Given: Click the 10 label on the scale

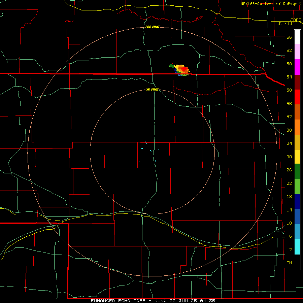Looking at the screenshot, I should pos(289,223).
